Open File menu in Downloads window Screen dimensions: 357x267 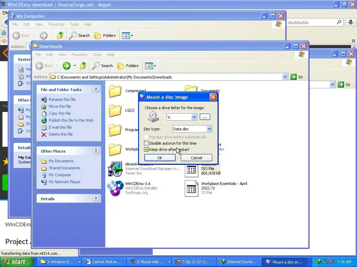click(x=38, y=55)
